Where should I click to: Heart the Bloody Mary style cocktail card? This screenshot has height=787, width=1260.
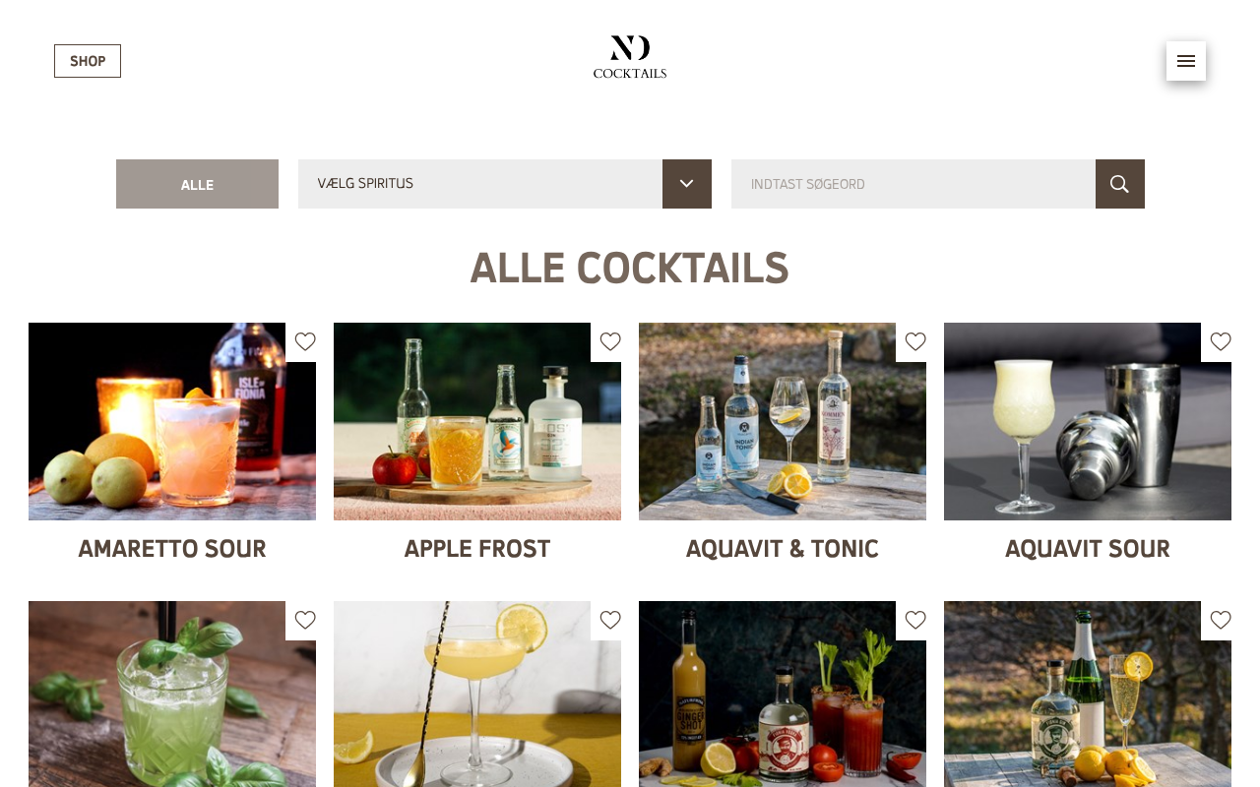point(915,620)
